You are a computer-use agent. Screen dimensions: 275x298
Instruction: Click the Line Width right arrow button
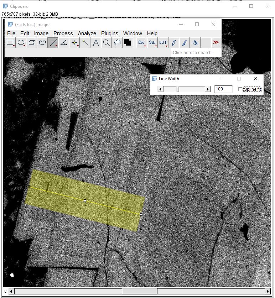[208, 89]
